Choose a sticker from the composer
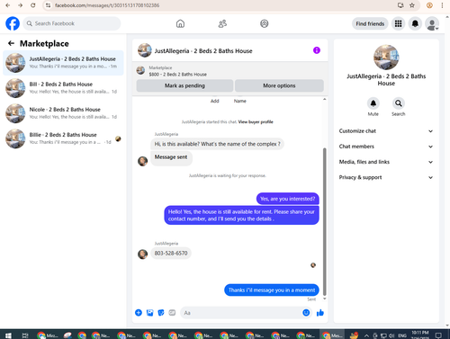The width and height of the screenshot is (450, 339). [x=161, y=313]
